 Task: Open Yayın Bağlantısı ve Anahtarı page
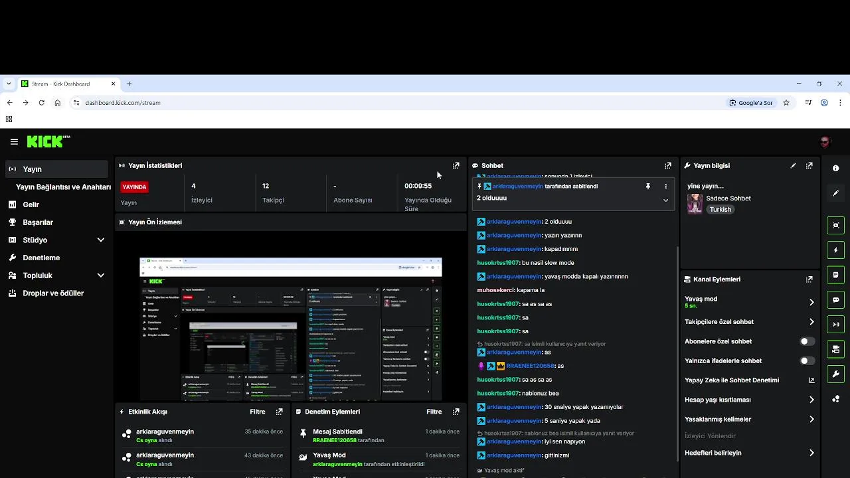pyautogui.click(x=63, y=187)
